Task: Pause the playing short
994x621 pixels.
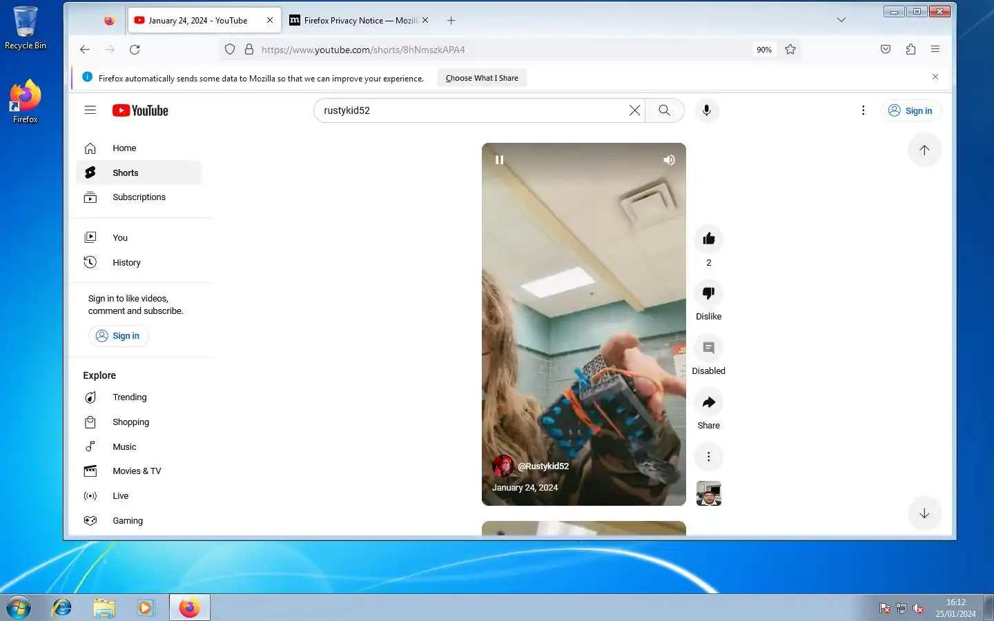Action: 499,160
